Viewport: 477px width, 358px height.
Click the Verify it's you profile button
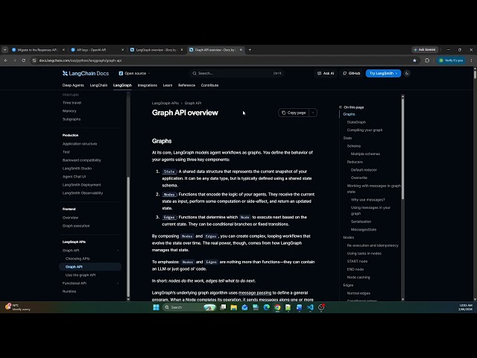point(451,60)
